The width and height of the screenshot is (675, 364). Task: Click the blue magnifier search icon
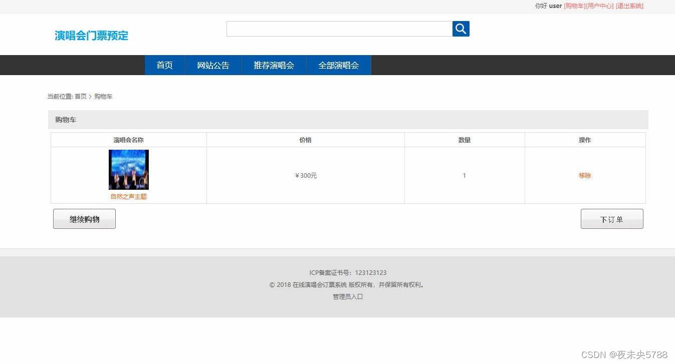[x=461, y=29]
